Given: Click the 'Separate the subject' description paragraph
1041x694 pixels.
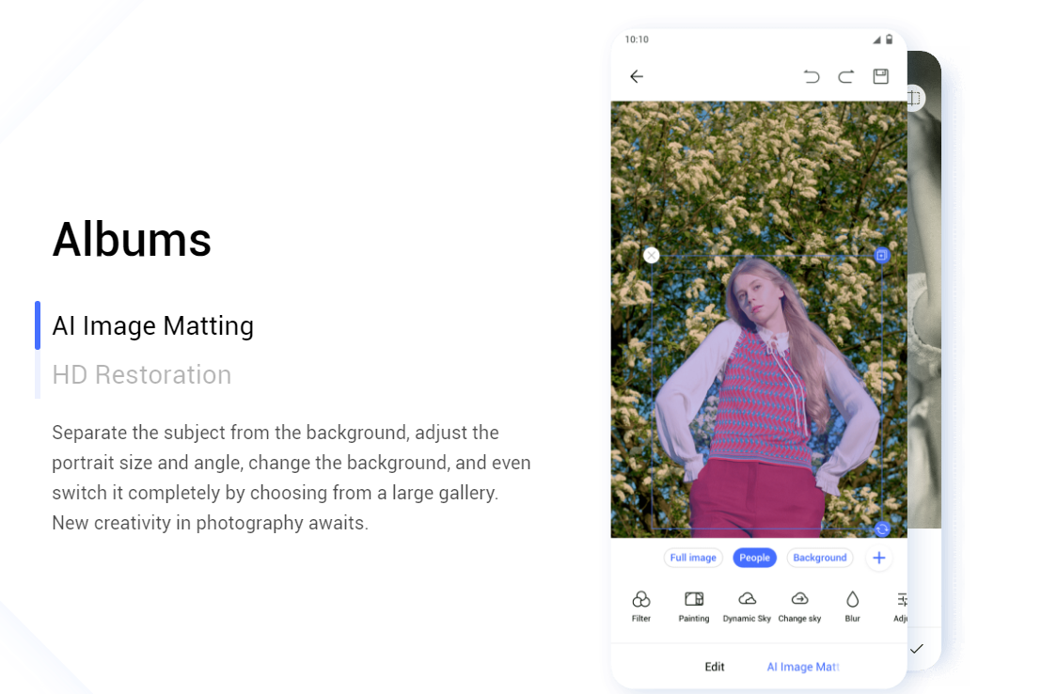Looking at the screenshot, I should point(292,478).
